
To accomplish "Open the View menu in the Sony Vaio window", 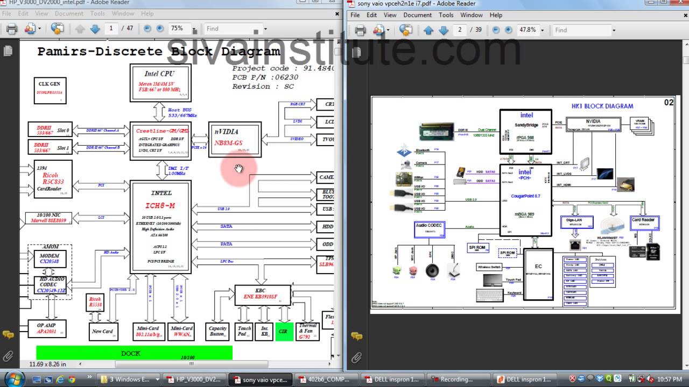I will [390, 15].
